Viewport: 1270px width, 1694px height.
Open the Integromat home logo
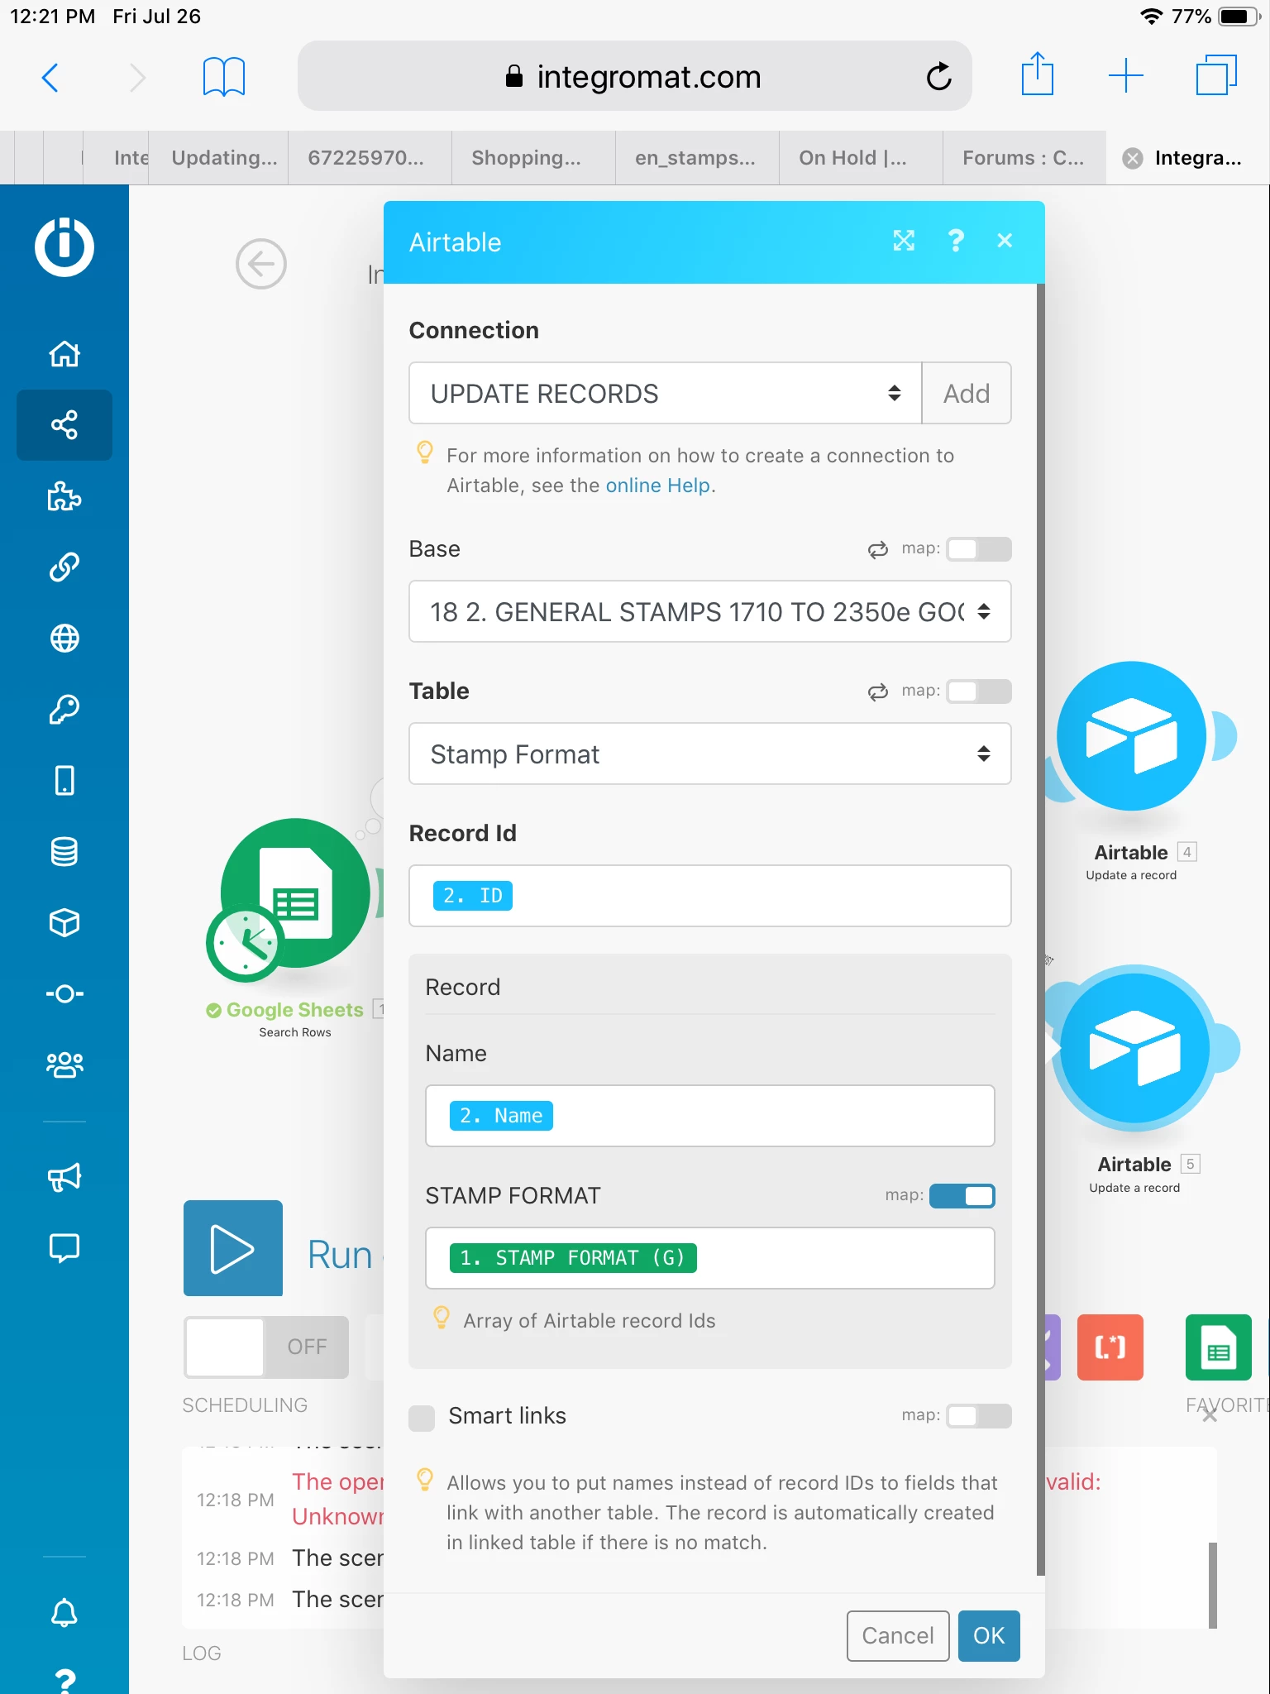tap(64, 246)
